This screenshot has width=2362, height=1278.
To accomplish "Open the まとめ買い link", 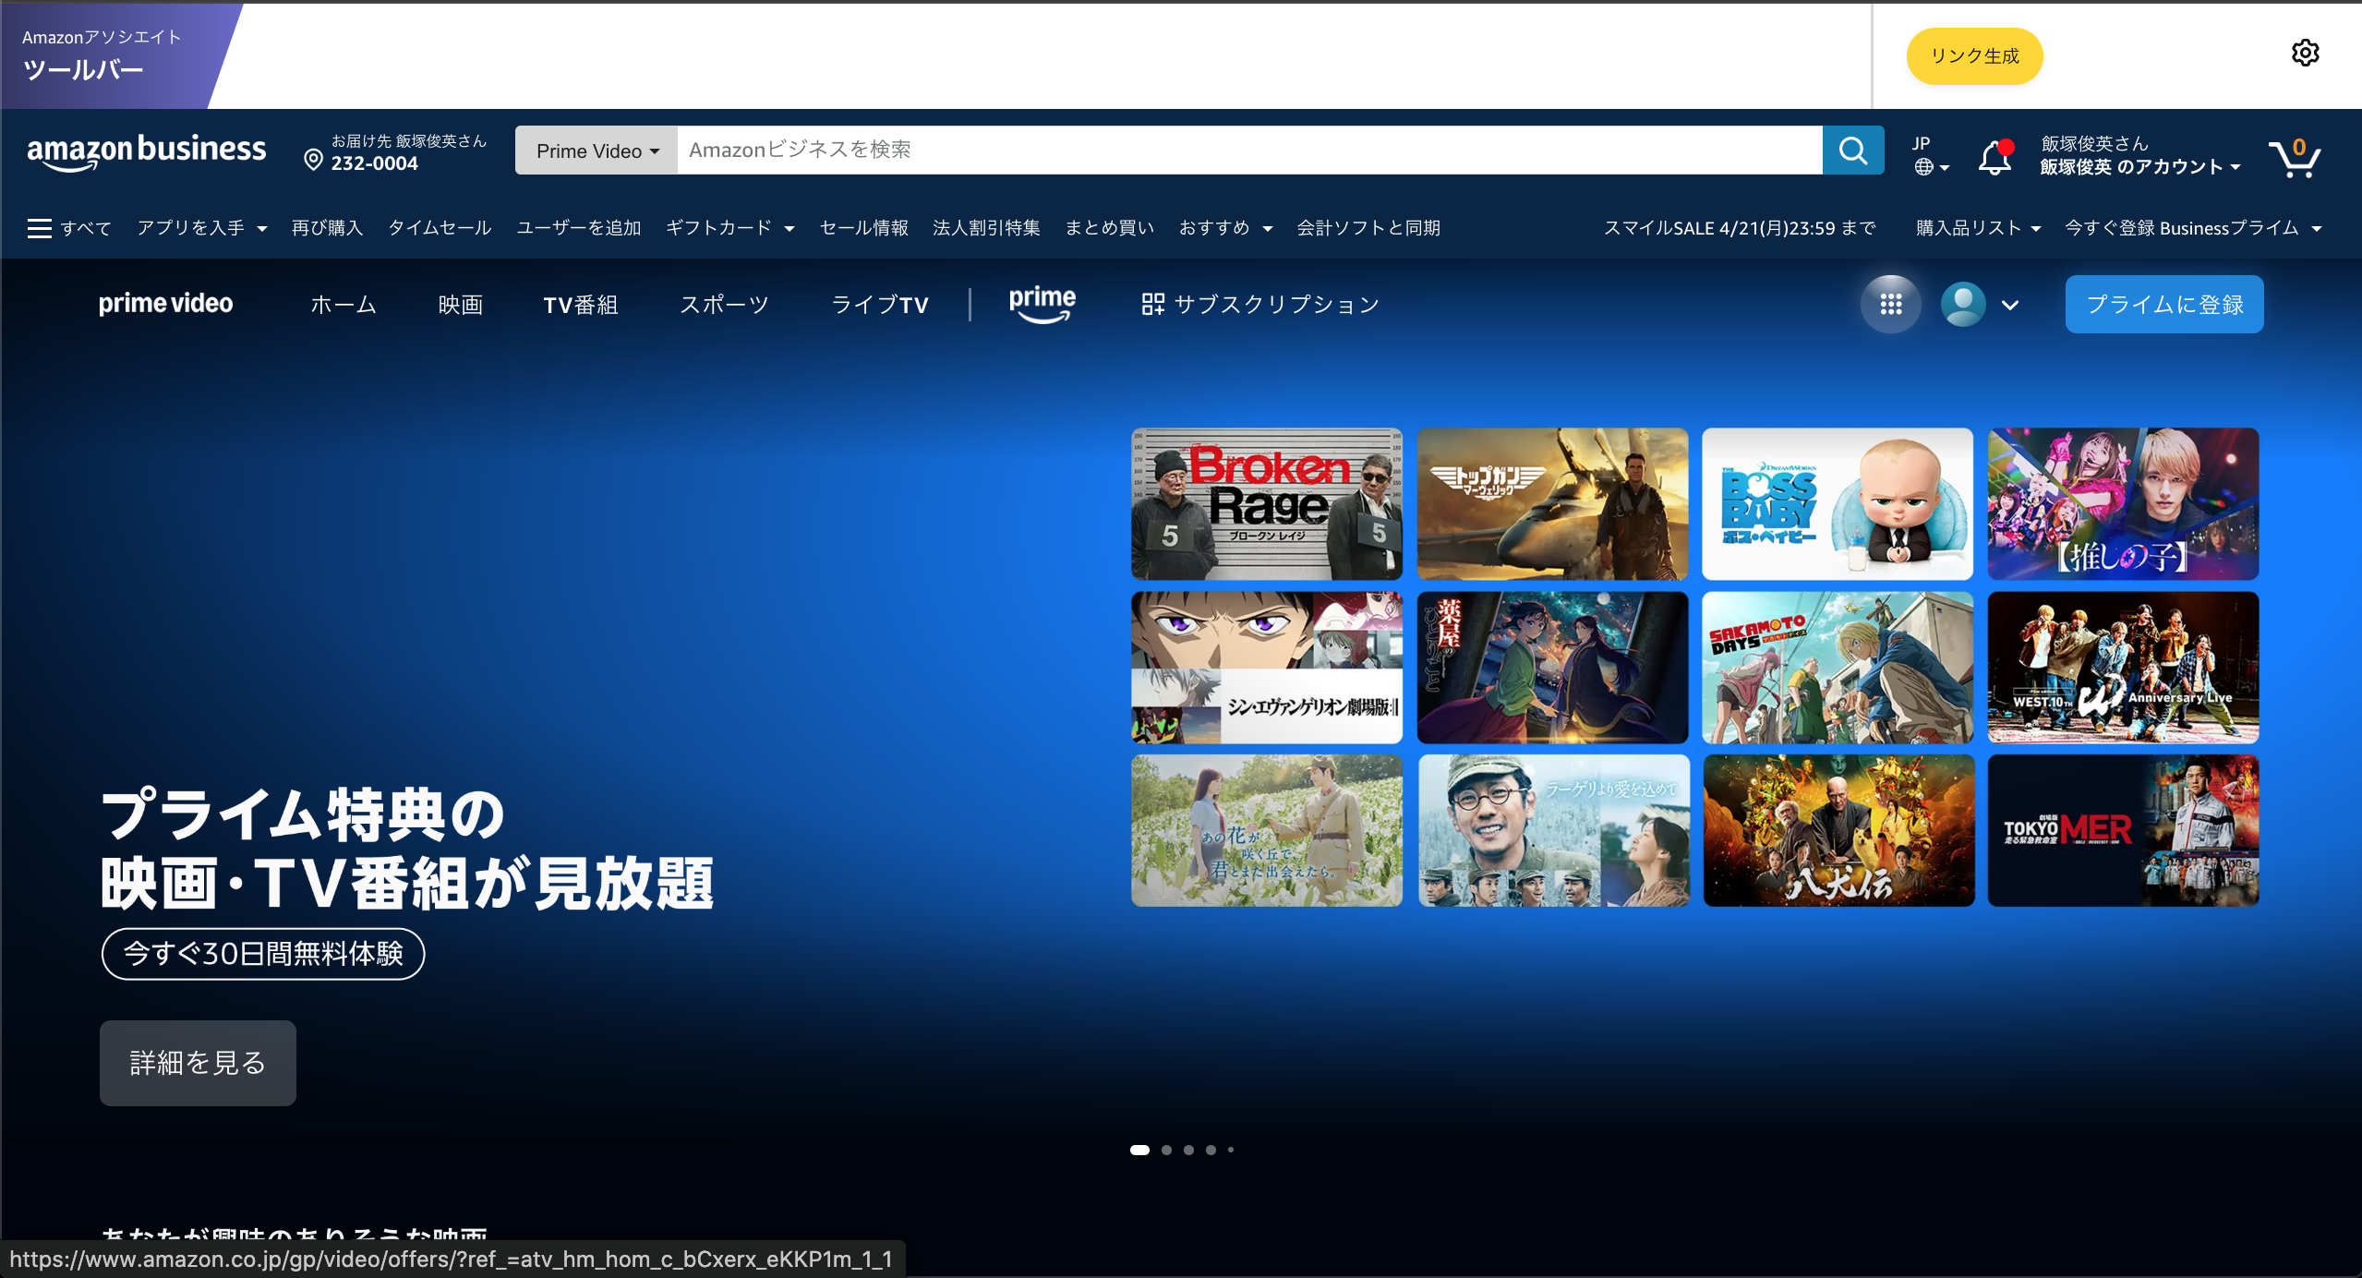I will [x=1110, y=228].
